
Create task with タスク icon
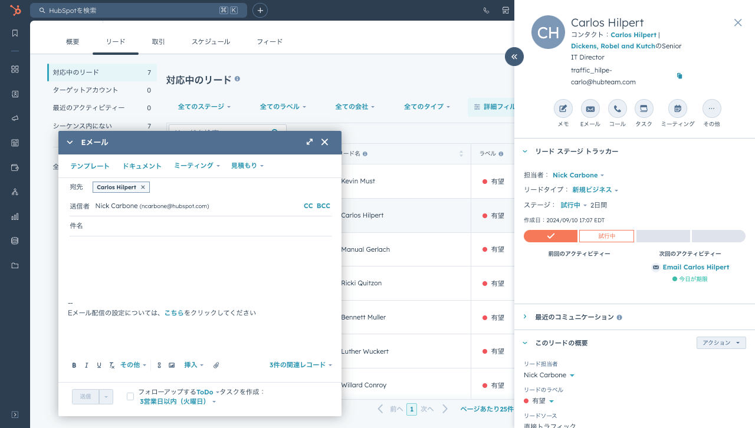click(x=644, y=108)
